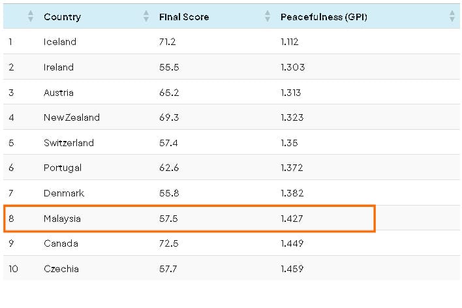Screen dimensions: 462x308
Task: Click the Ireland country cell
Action: tap(58, 67)
